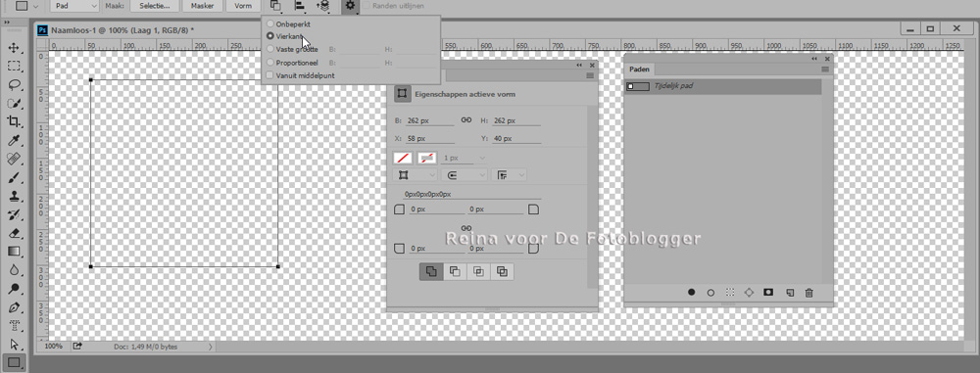Choose exclude overlapping shapes operation
The height and width of the screenshot is (373, 980).
[x=502, y=271]
